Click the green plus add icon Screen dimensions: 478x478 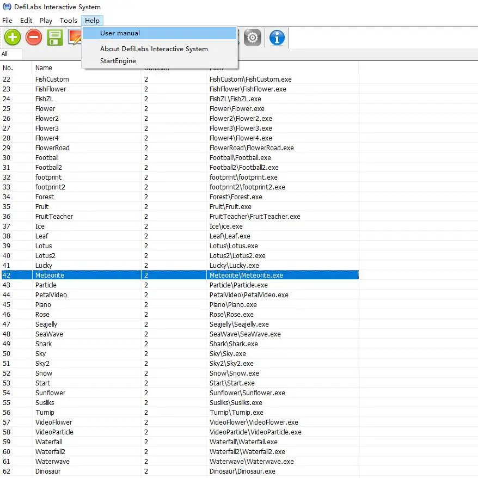click(13, 38)
